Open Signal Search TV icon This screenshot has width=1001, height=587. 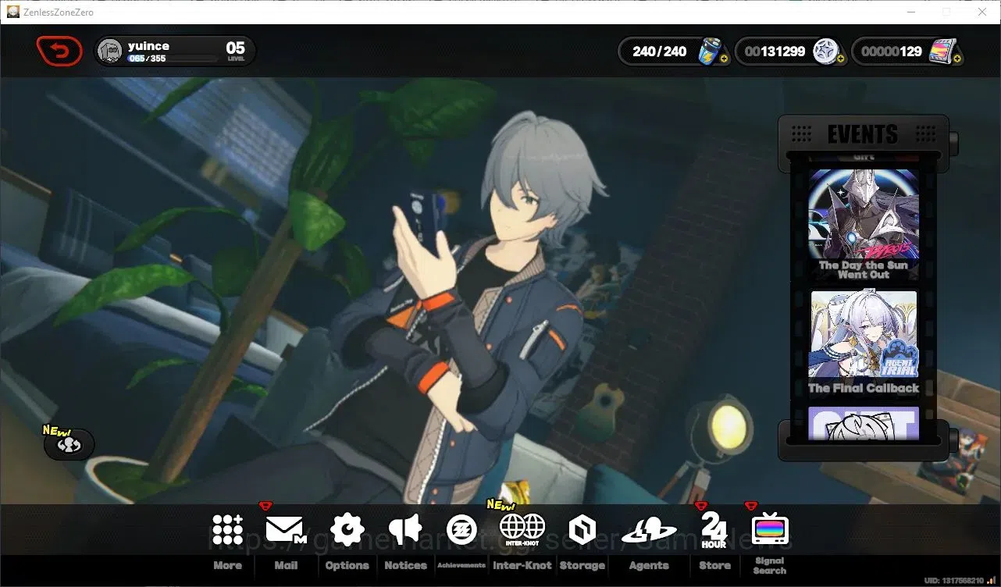[x=770, y=529]
